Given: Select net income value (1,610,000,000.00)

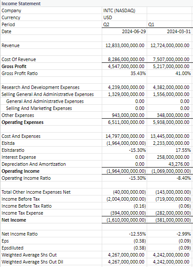Looking at the screenshot, I should pos(126,220).
